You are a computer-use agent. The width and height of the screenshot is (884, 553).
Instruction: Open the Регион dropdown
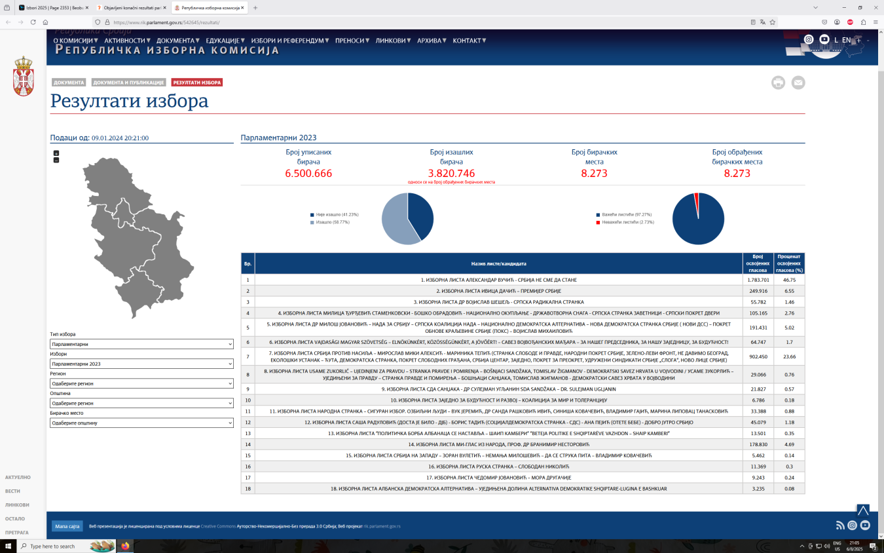click(141, 383)
